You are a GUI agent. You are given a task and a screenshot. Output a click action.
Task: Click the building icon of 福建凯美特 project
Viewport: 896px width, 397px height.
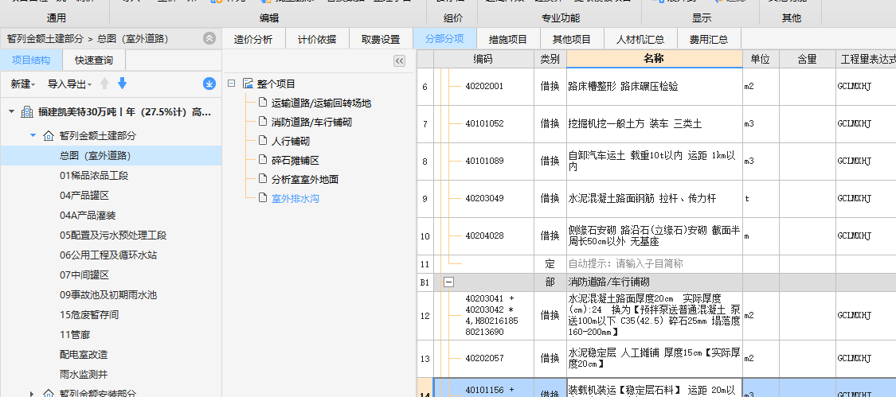pos(27,112)
